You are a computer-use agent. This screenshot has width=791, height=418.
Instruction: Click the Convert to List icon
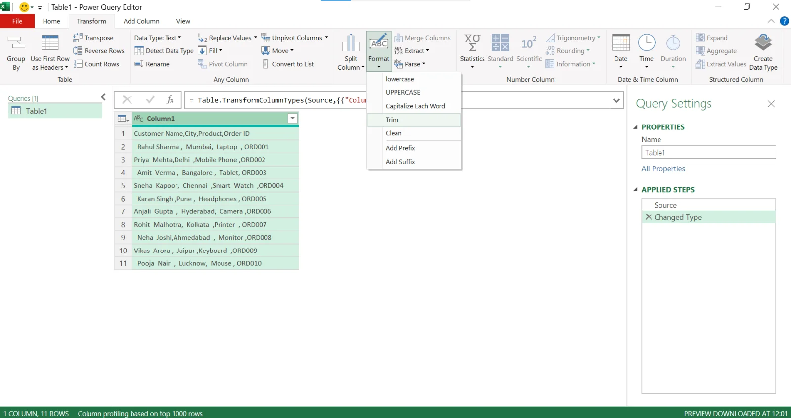click(265, 64)
